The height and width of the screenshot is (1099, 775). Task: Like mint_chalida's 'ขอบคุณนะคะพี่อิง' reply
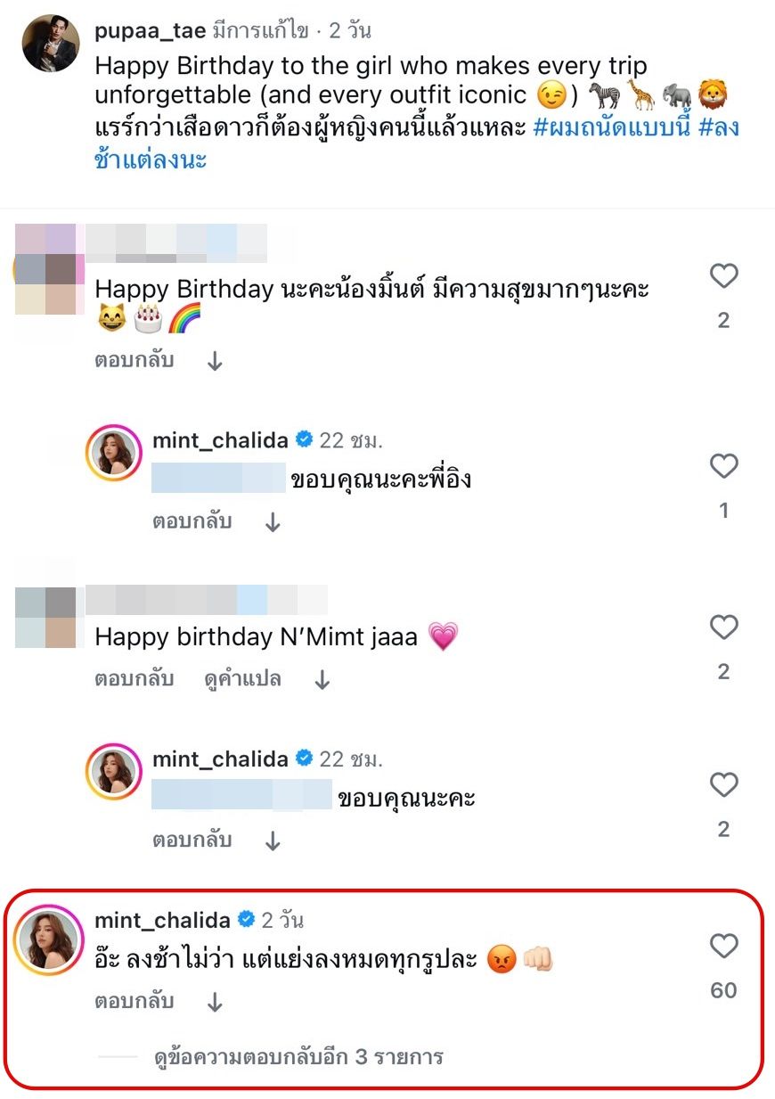pos(723,466)
